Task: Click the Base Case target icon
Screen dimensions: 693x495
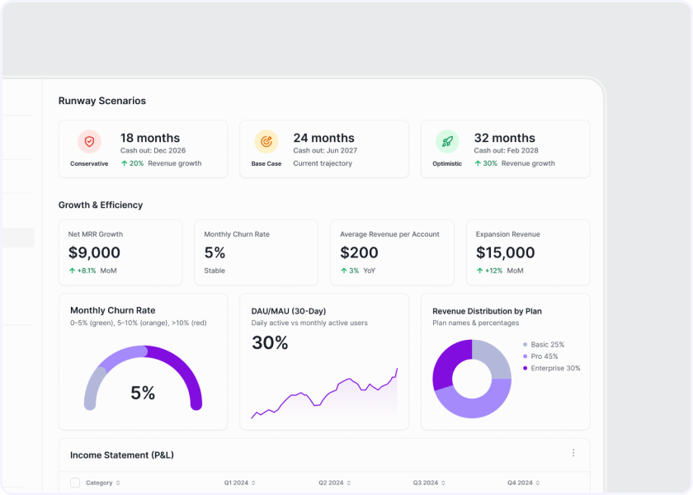Action: [266, 141]
